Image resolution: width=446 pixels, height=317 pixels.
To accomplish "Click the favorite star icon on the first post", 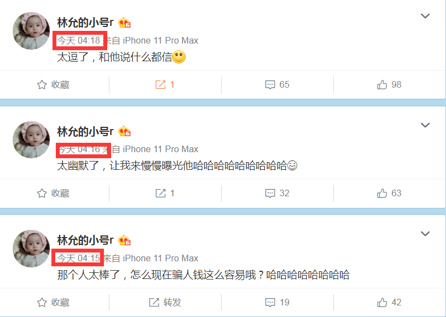I will click(x=42, y=84).
